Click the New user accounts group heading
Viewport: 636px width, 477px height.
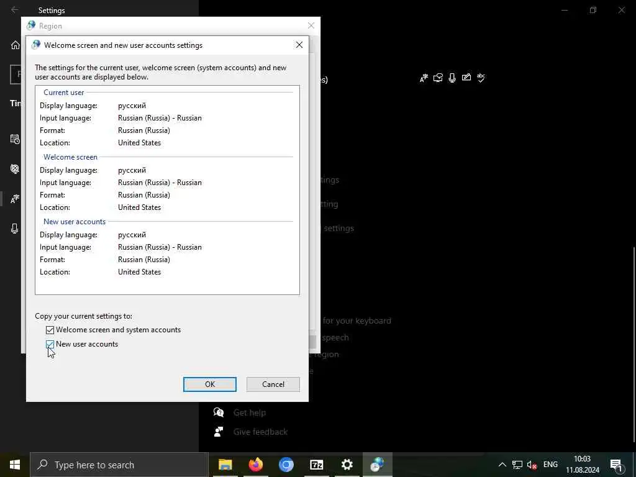pyautogui.click(x=75, y=222)
